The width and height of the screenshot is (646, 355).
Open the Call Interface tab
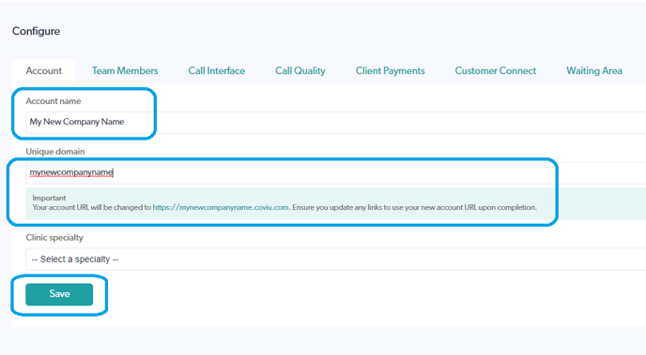217,70
